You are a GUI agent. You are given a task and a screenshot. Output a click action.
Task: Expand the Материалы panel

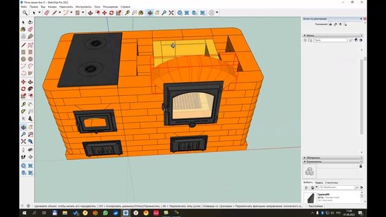(x=305, y=158)
